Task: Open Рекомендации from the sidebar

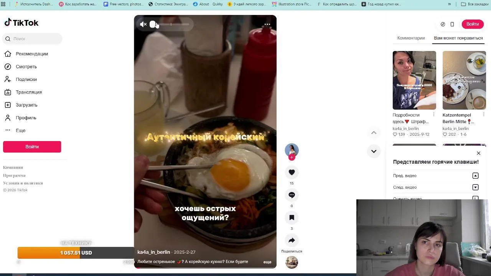Action: [32, 54]
